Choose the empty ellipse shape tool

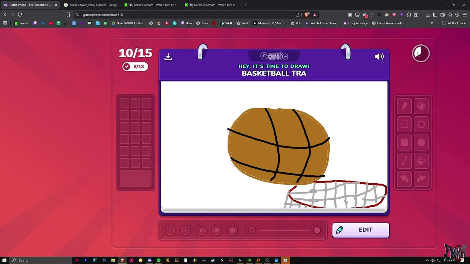coord(421,124)
